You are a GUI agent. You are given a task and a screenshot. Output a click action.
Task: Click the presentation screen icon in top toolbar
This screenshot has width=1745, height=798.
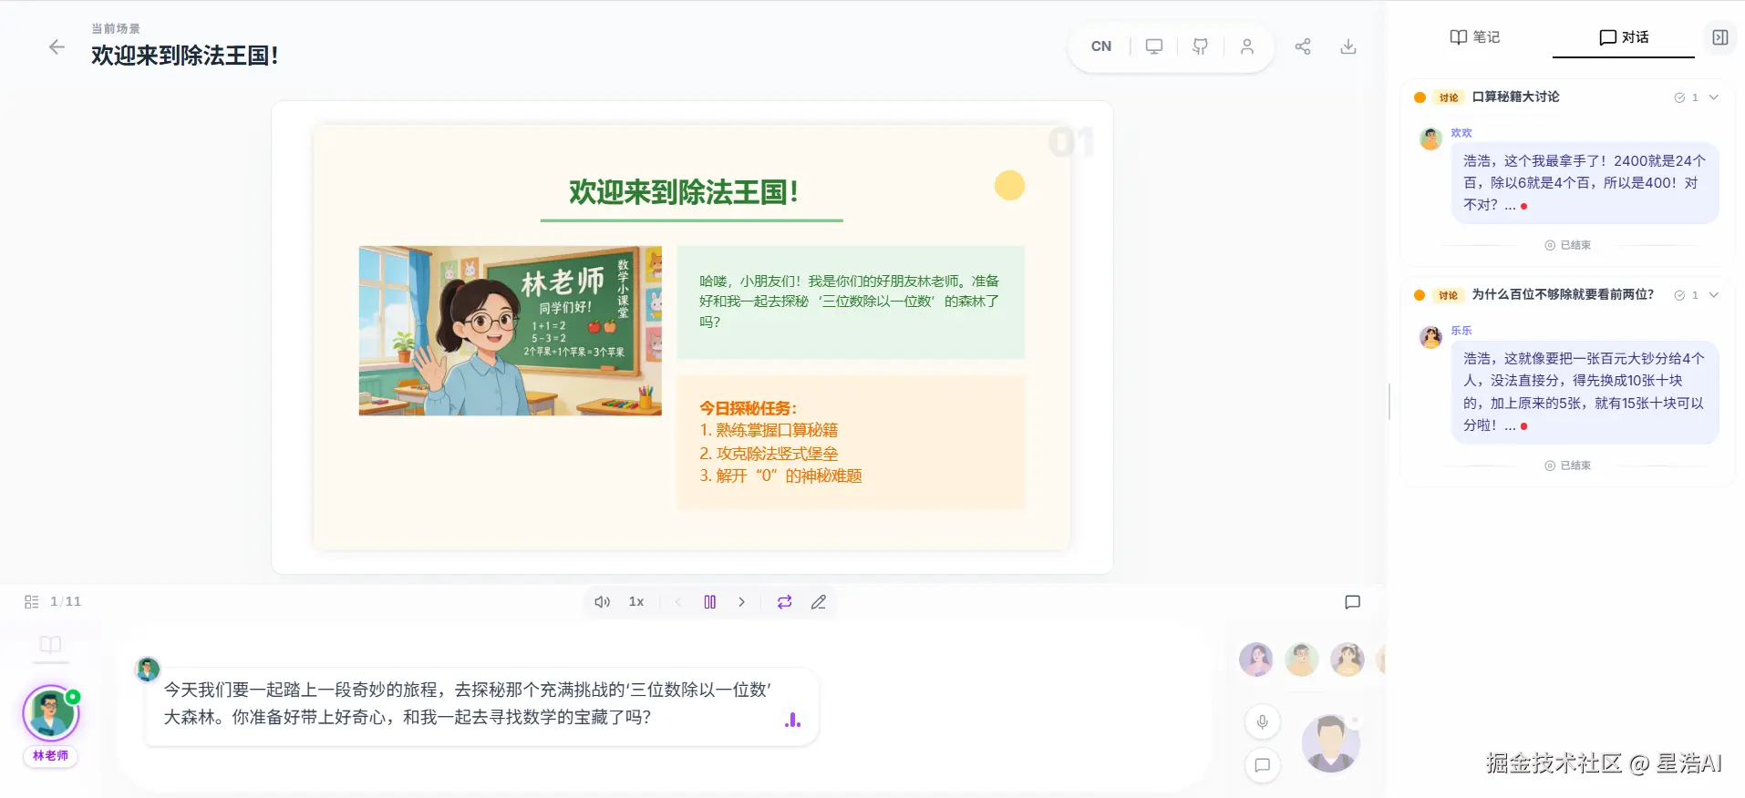pyautogui.click(x=1154, y=46)
